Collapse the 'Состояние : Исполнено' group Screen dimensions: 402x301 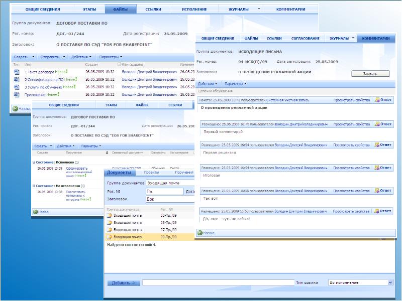[34, 163]
